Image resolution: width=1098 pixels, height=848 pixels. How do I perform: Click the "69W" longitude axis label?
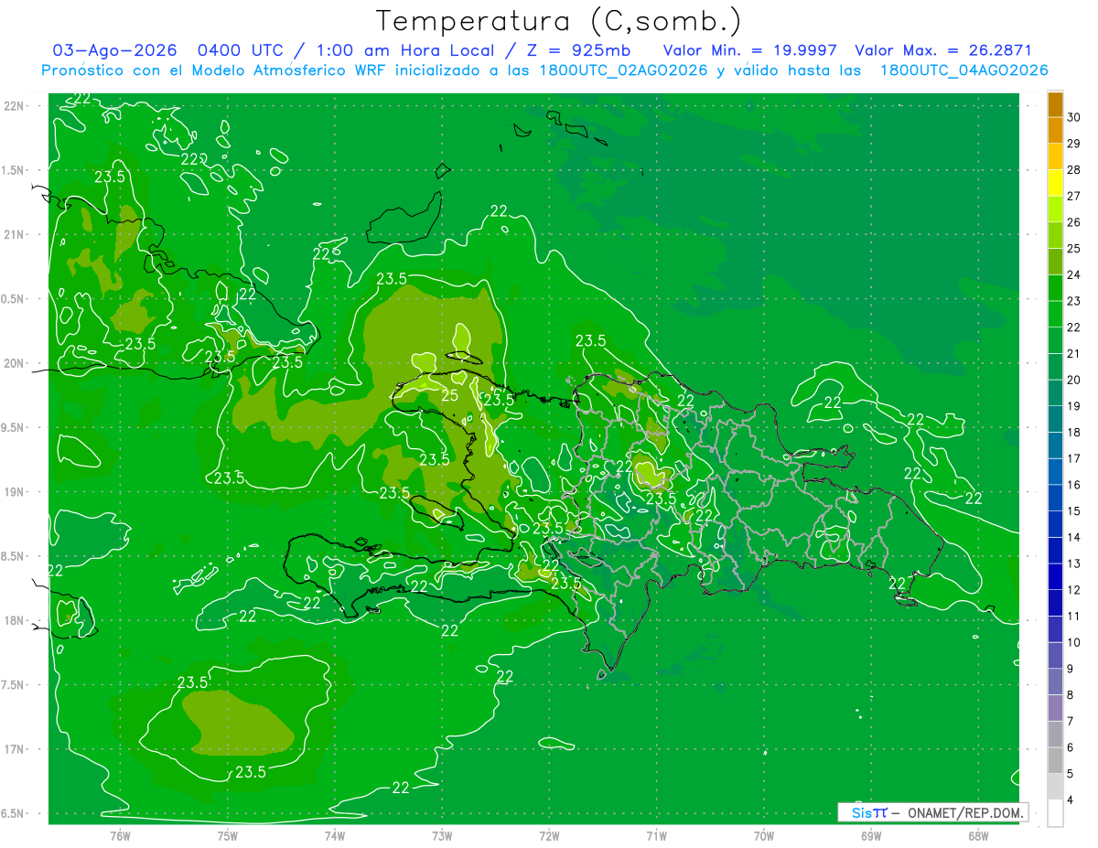(x=871, y=835)
